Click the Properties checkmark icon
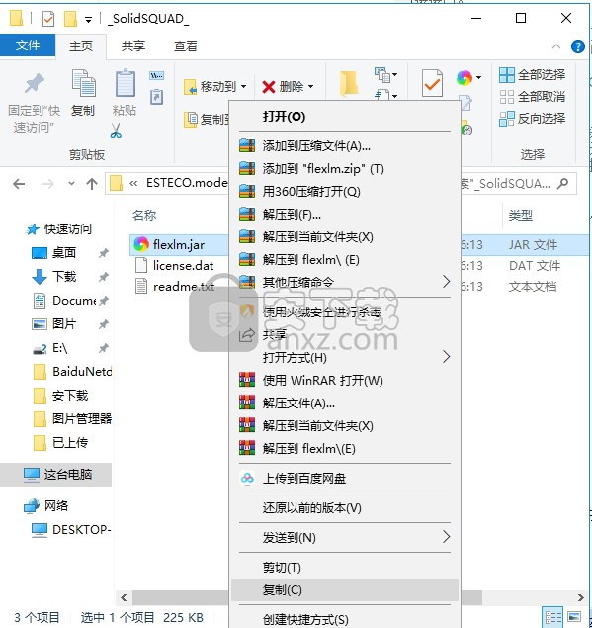 432,83
